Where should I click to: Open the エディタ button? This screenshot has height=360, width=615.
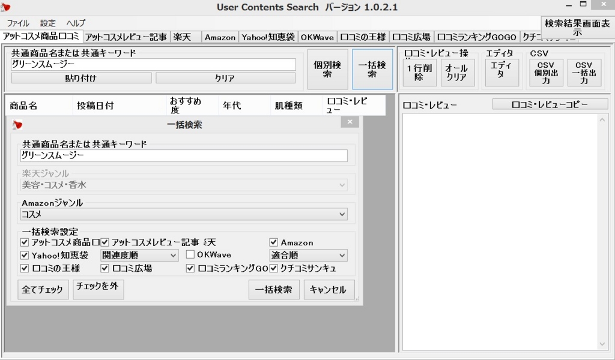pyautogui.click(x=501, y=73)
